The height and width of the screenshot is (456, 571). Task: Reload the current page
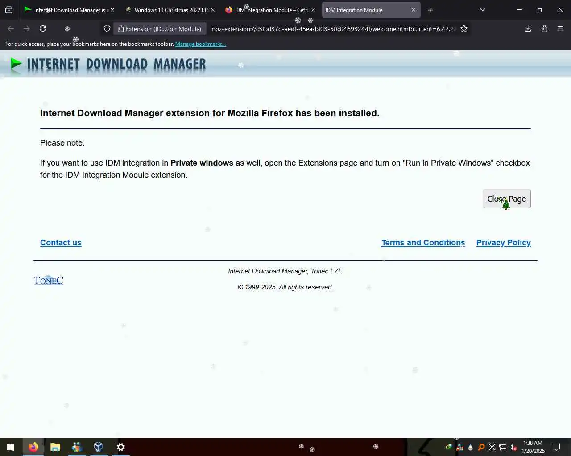point(43,28)
